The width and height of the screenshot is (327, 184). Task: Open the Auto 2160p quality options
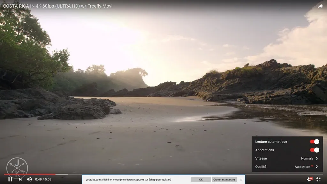[x=306, y=167]
